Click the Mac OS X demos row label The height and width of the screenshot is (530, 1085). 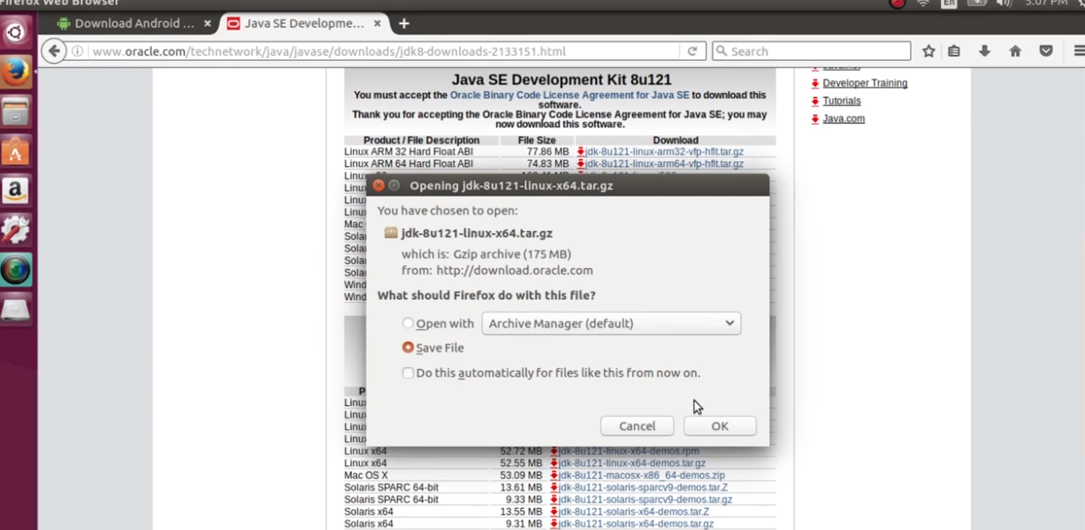coord(366,476)
